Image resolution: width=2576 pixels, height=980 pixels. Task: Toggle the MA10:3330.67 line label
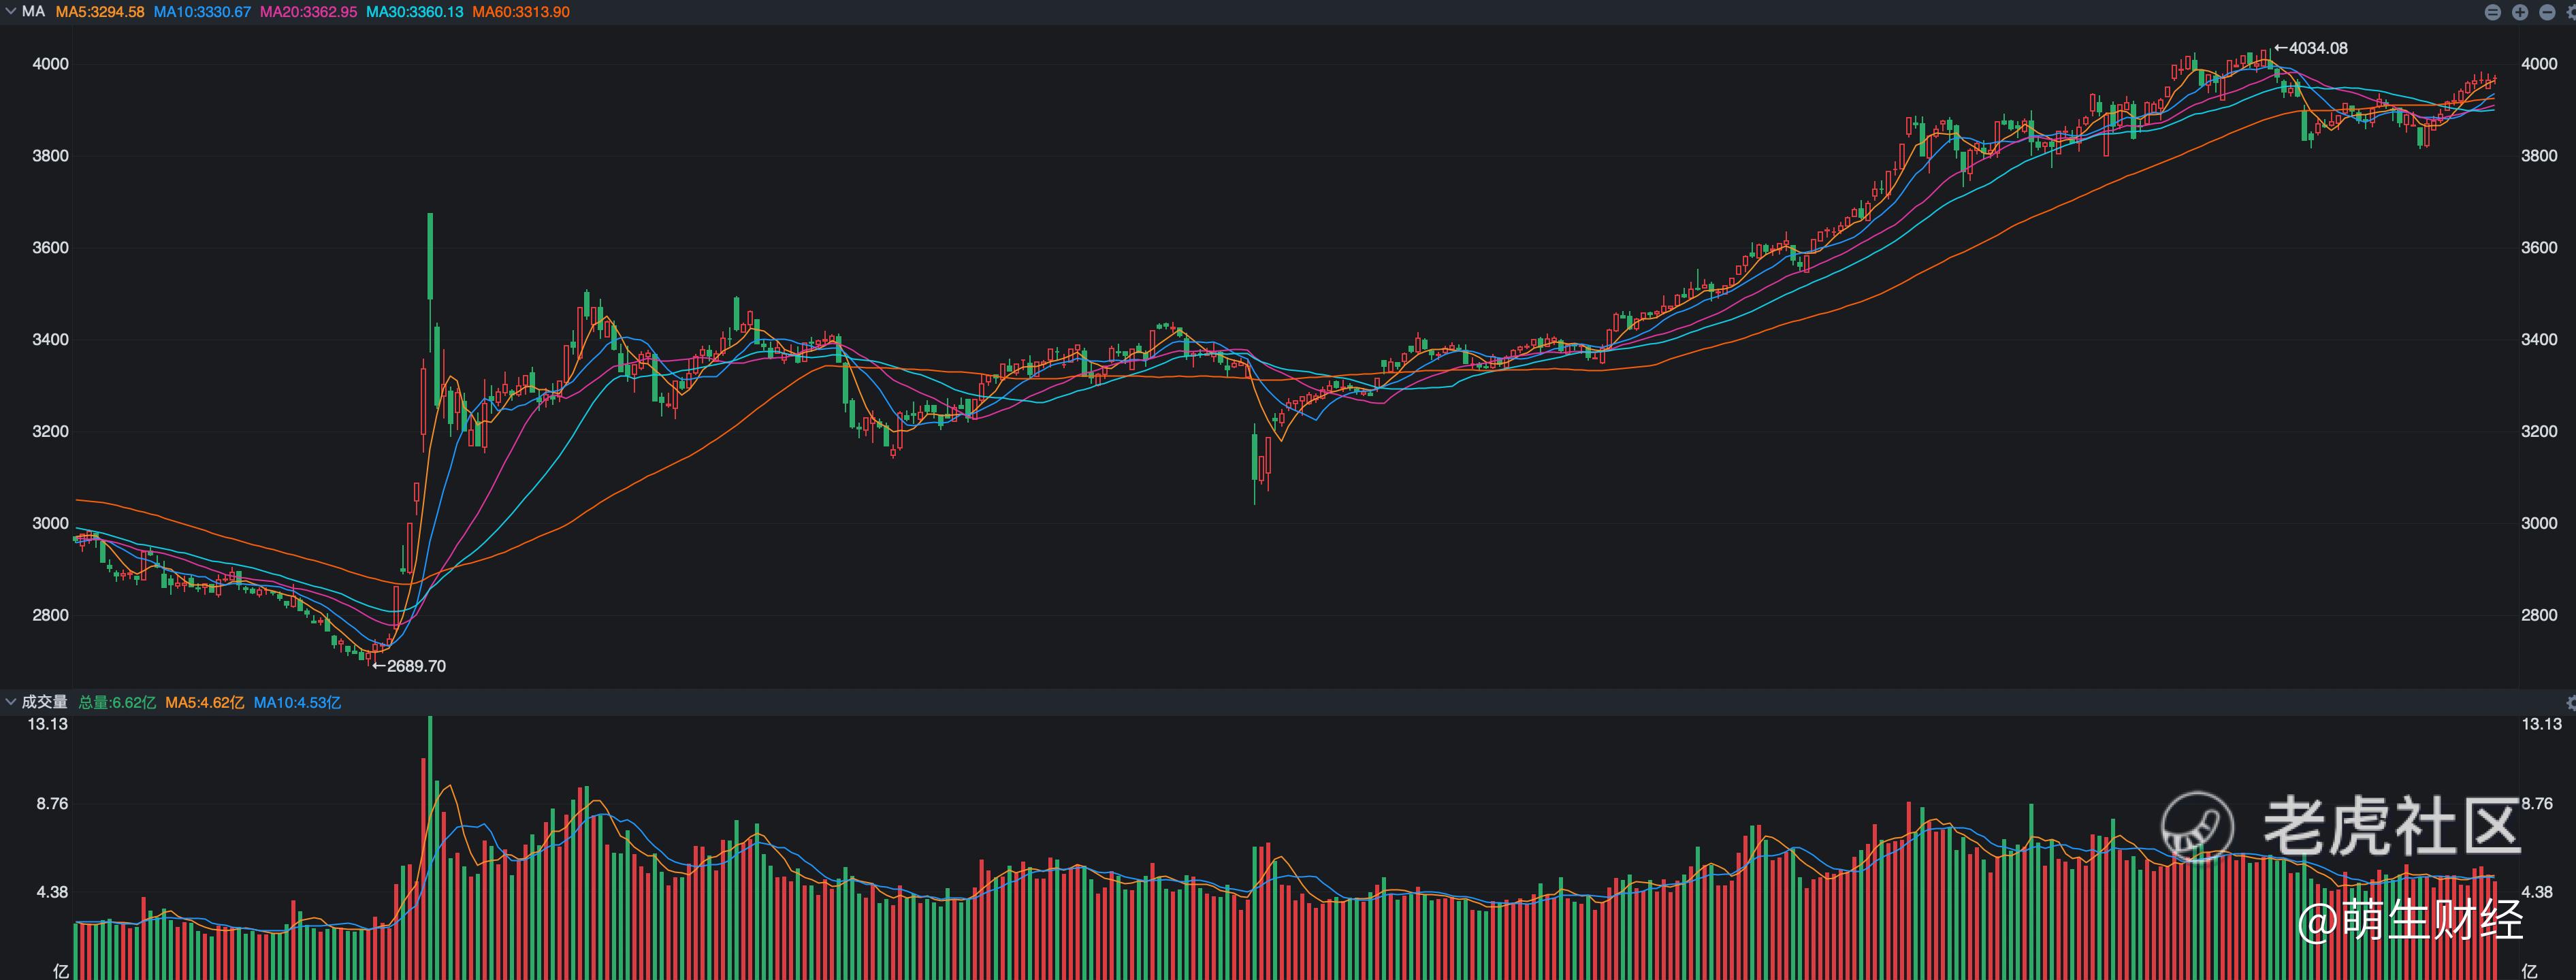tap(202, 12)
